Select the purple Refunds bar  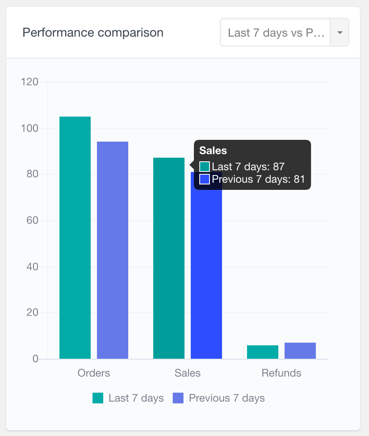click(300, 351)
